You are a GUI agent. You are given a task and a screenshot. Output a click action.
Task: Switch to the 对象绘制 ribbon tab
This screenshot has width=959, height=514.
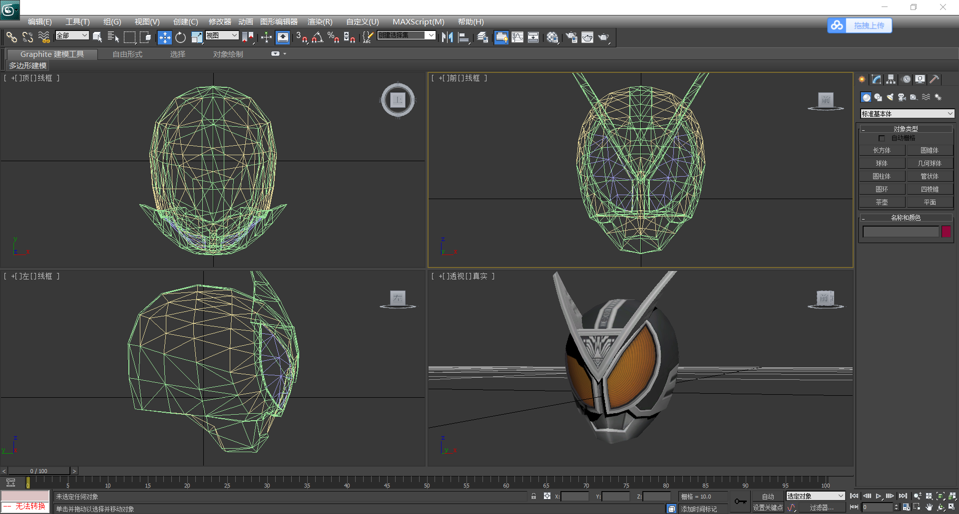click(228, 54)
